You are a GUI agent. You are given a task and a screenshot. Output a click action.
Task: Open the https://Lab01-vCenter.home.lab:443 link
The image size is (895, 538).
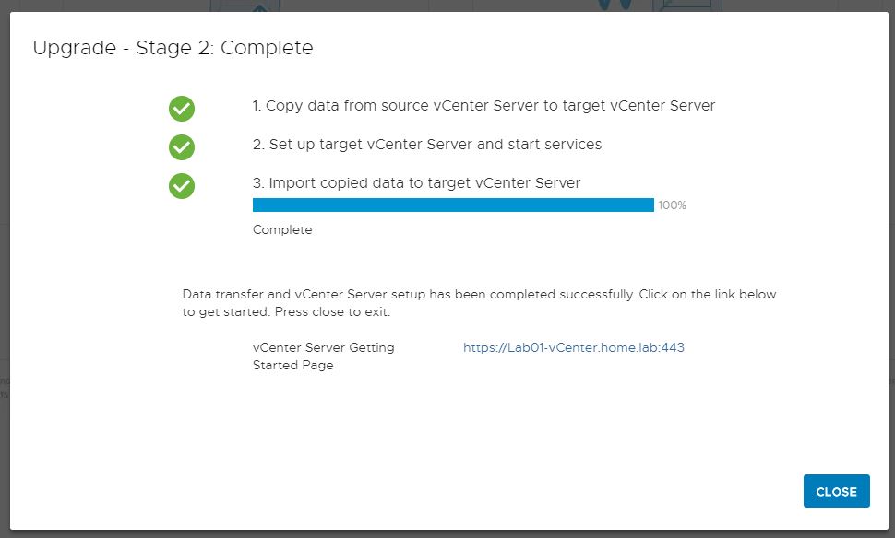[574, 347]
